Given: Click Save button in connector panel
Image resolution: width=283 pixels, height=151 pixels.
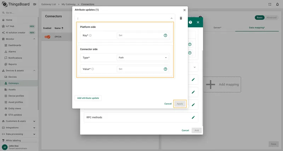Looking at the screenshot, I should [273, 144].
